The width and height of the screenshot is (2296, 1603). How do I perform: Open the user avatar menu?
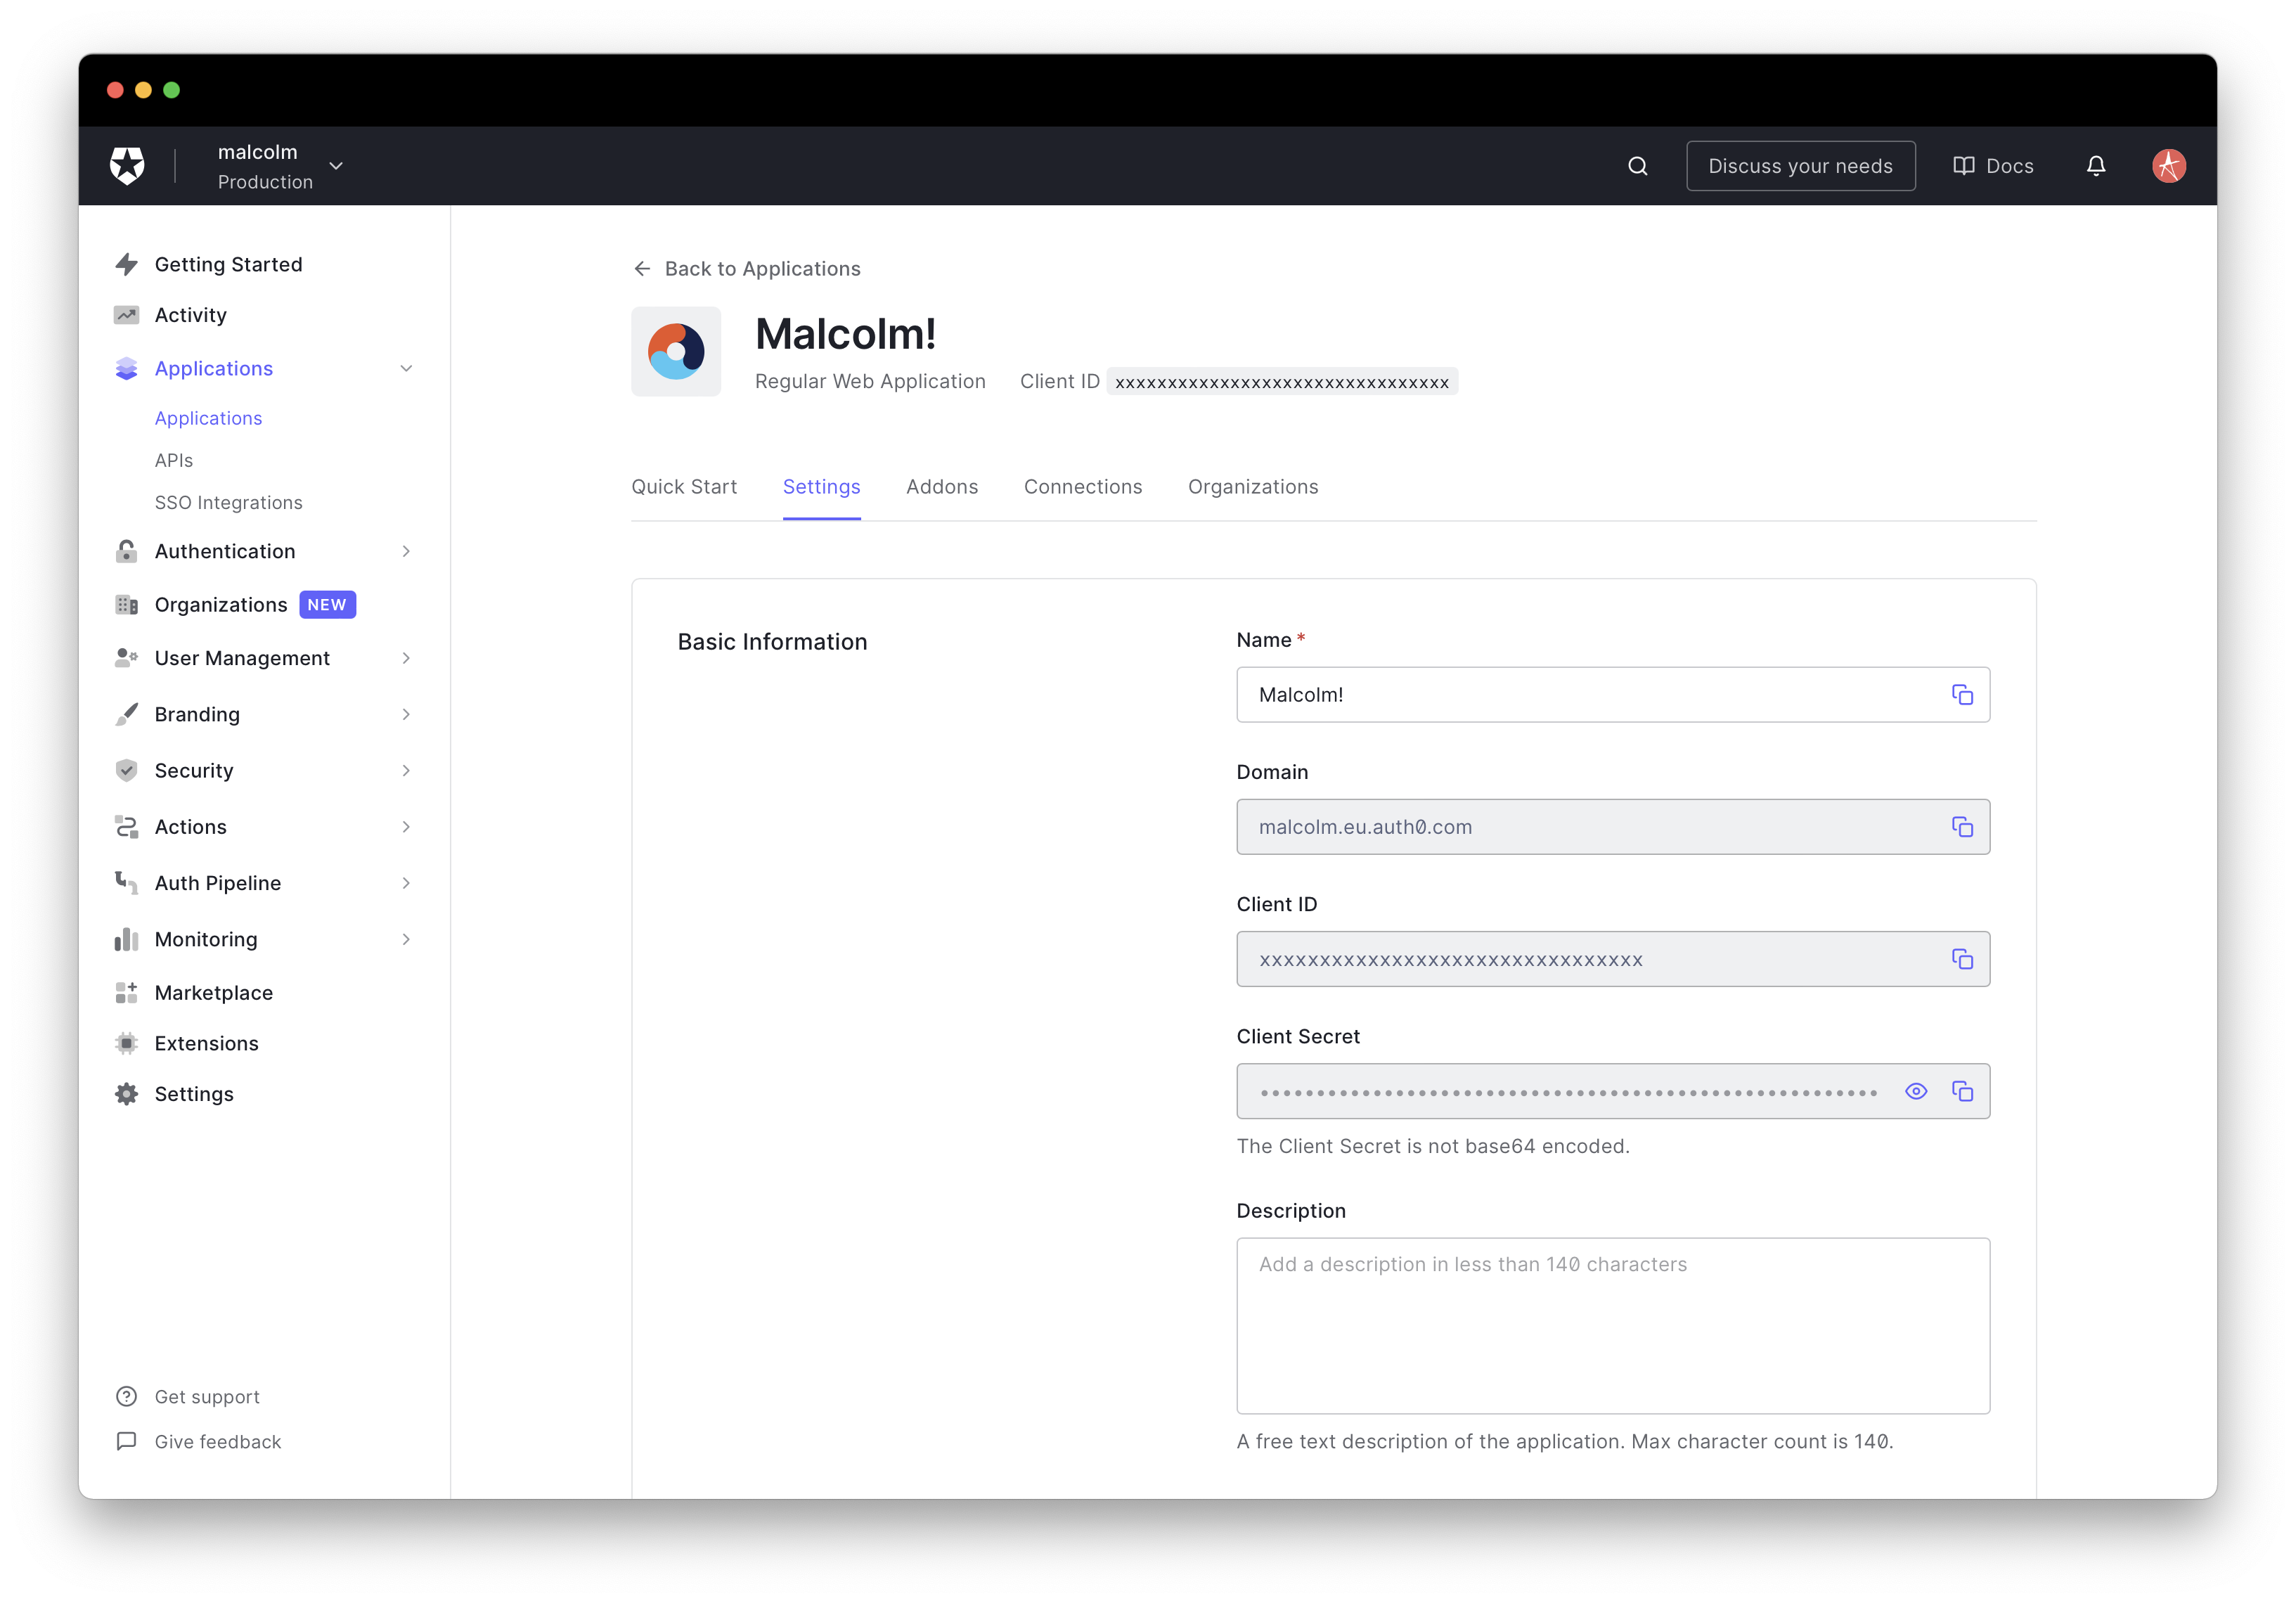click(2168, 166)
